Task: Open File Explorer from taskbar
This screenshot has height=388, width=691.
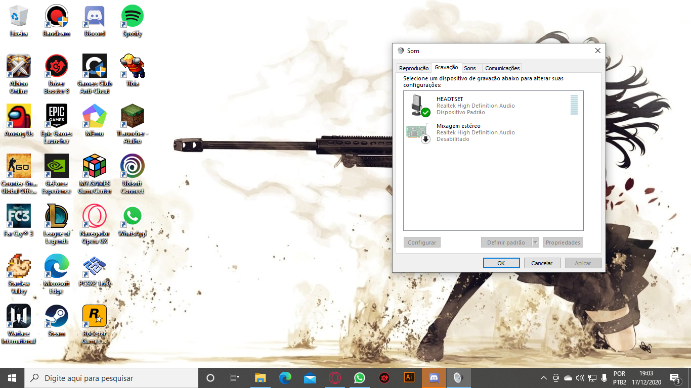Action: click(260, 378)
